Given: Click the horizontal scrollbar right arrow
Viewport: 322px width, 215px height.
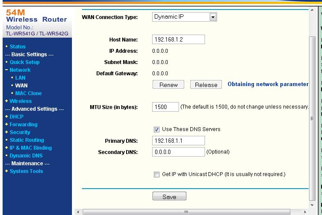Looking at the screenshot, I should coord(305,212).
